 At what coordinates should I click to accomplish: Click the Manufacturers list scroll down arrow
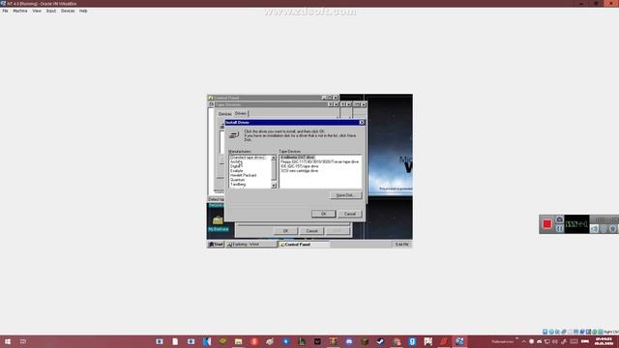274,186
